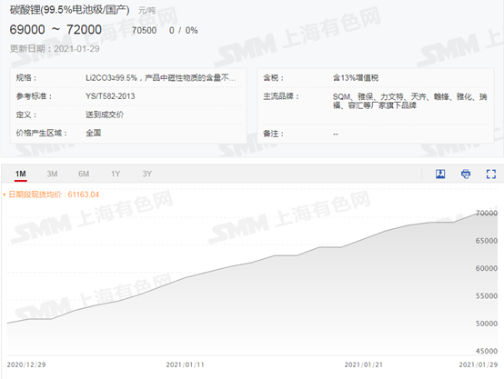Switch to the 3Y time range tab
The width and height of the screenshot is (504, 379).
(146, 175)
